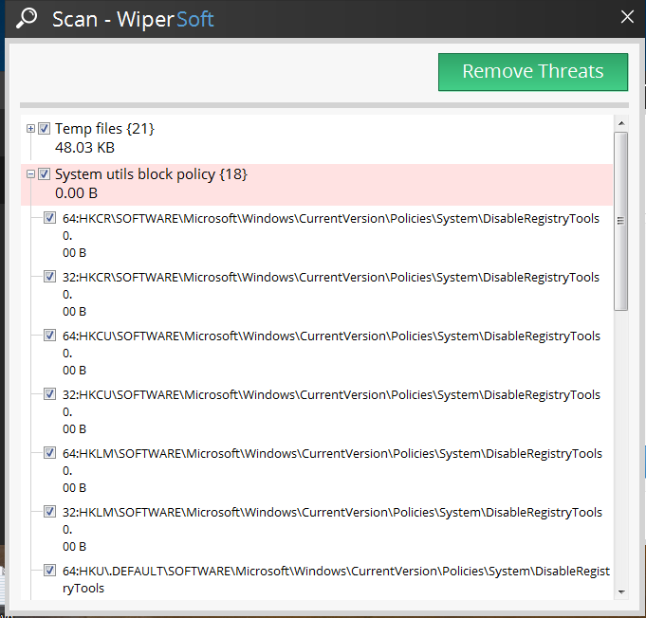Close the Scan - WiperSoft window

tap(627, 17)
